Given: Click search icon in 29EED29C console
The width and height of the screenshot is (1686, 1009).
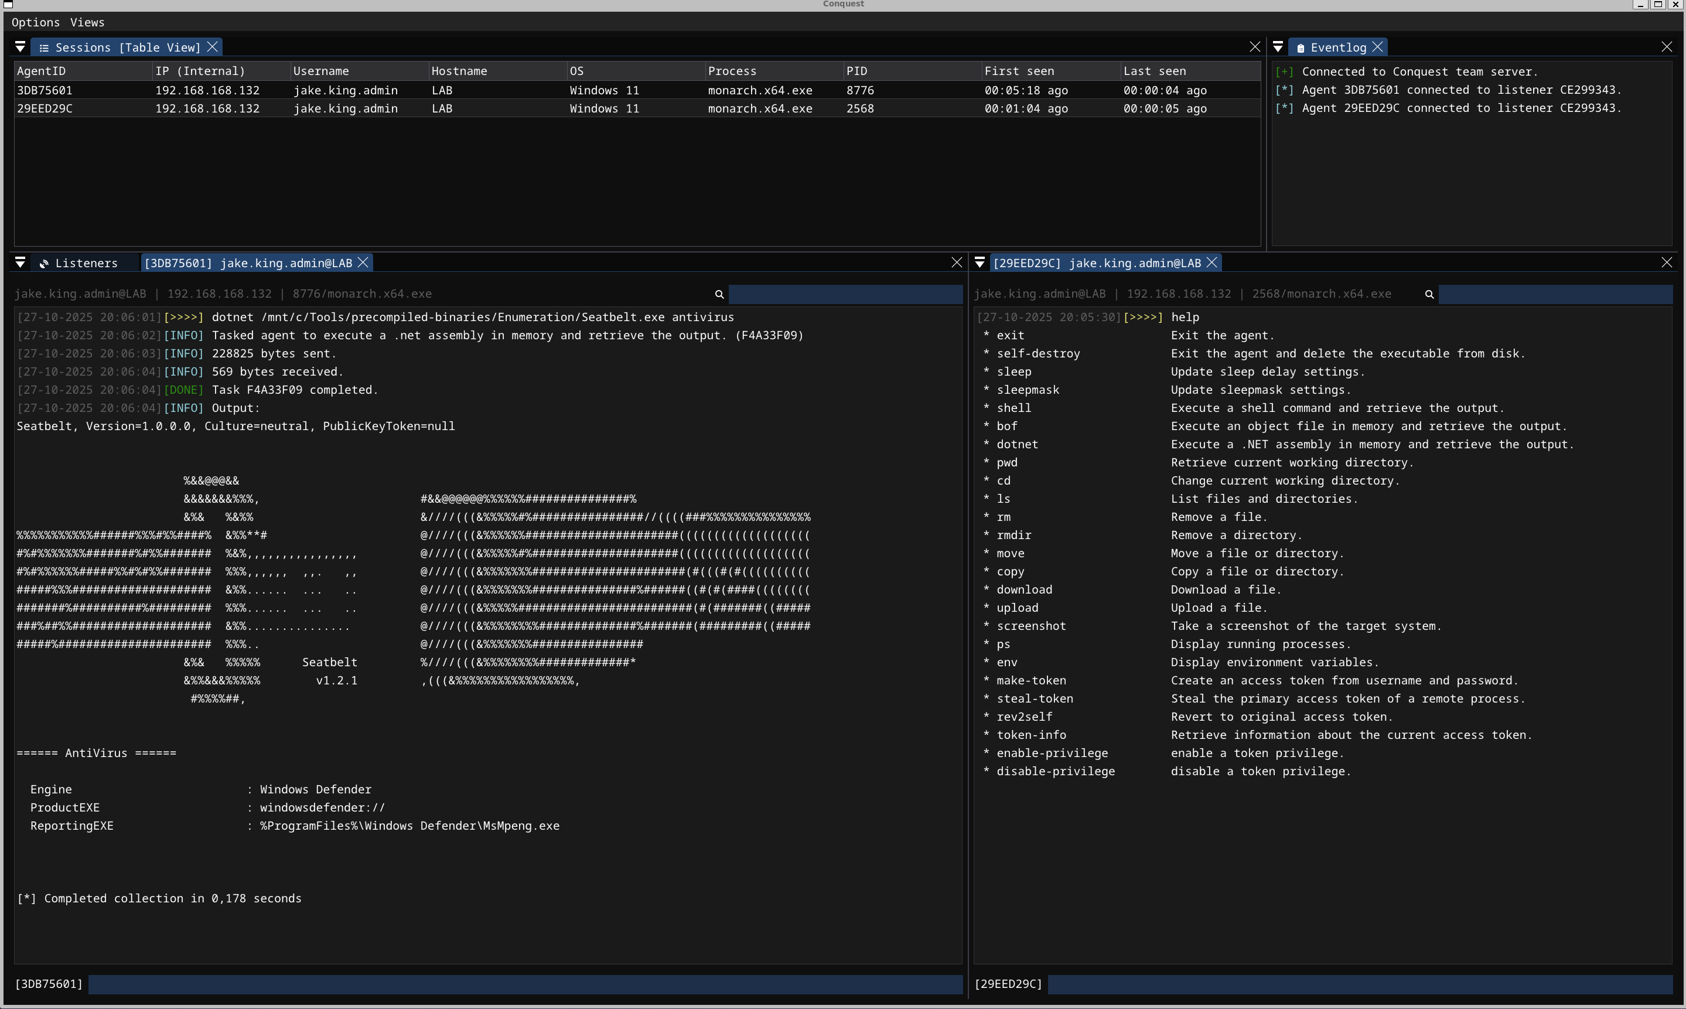Looking at the screenshot, I should [1429, 294].
